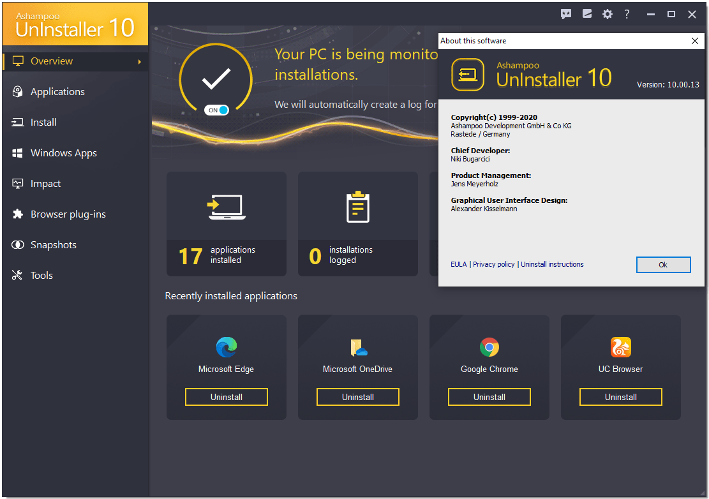Click the Impact monitor graph icon

click(x=18, y=184)
